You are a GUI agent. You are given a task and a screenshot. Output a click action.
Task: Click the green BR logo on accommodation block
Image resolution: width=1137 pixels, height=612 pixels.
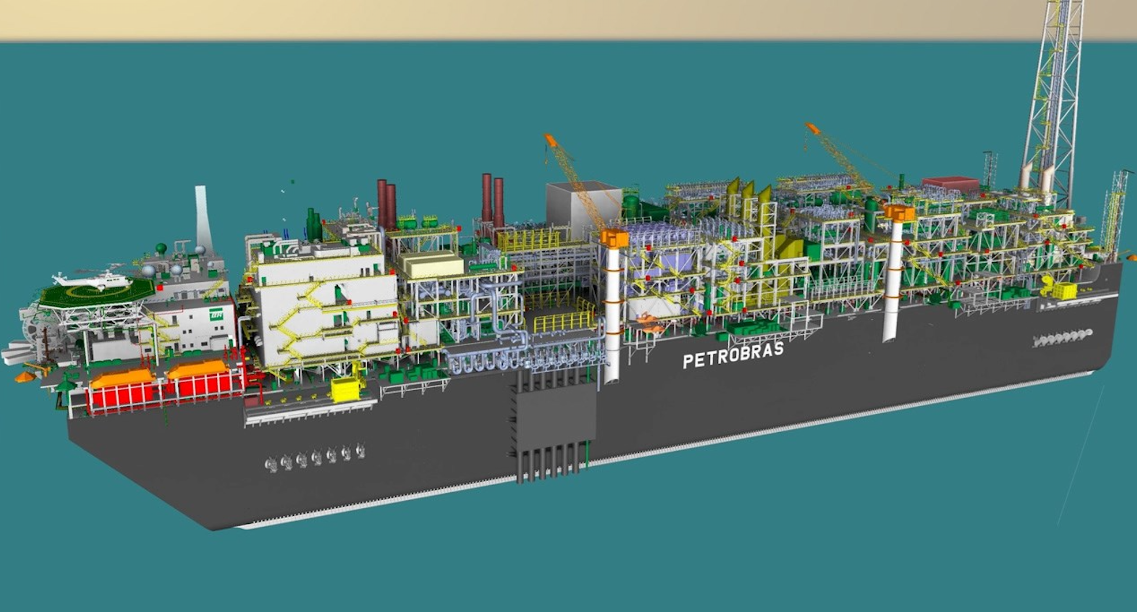point(216,314)
